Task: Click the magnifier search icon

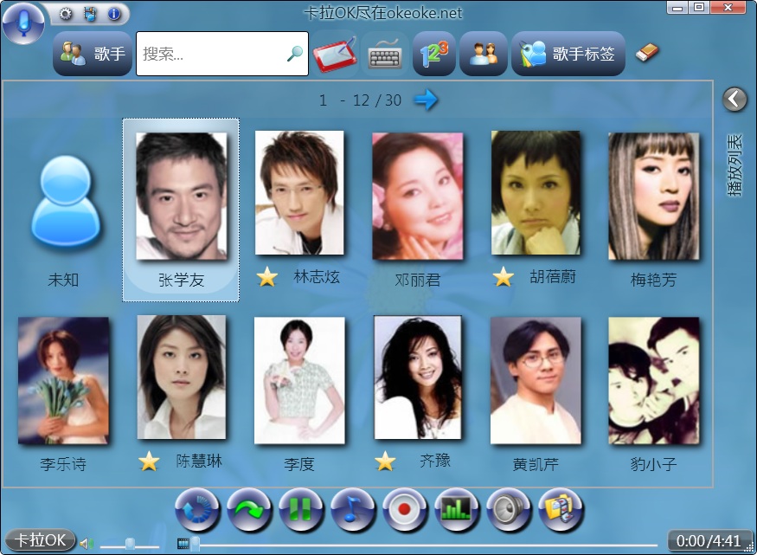Action: 294,53
